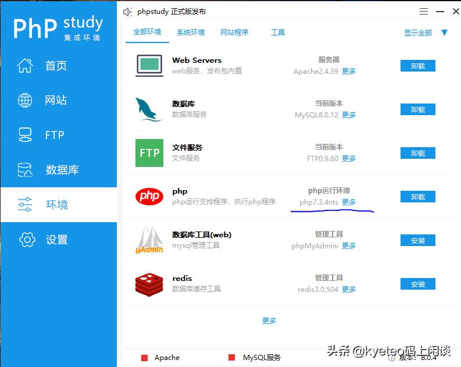Expand the 显示全部 dropdown arrow
This screenshot has height=367, width=461.
click(x=444, y=33)
